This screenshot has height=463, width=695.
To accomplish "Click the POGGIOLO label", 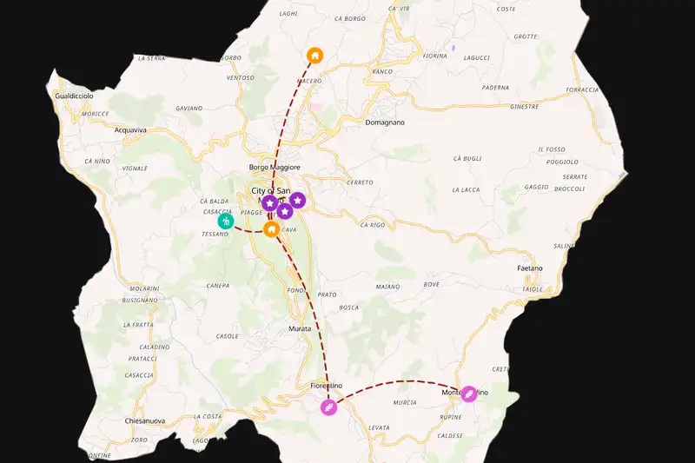I will [x=562, y=162].
